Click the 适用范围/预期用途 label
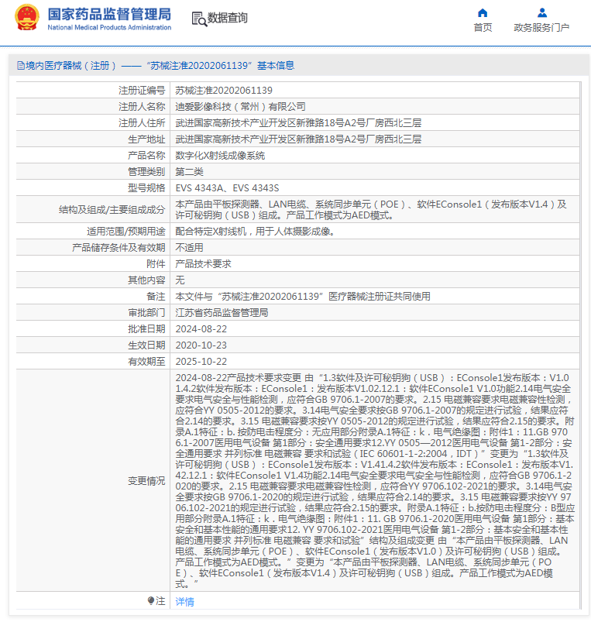 (x=125, y=232)
